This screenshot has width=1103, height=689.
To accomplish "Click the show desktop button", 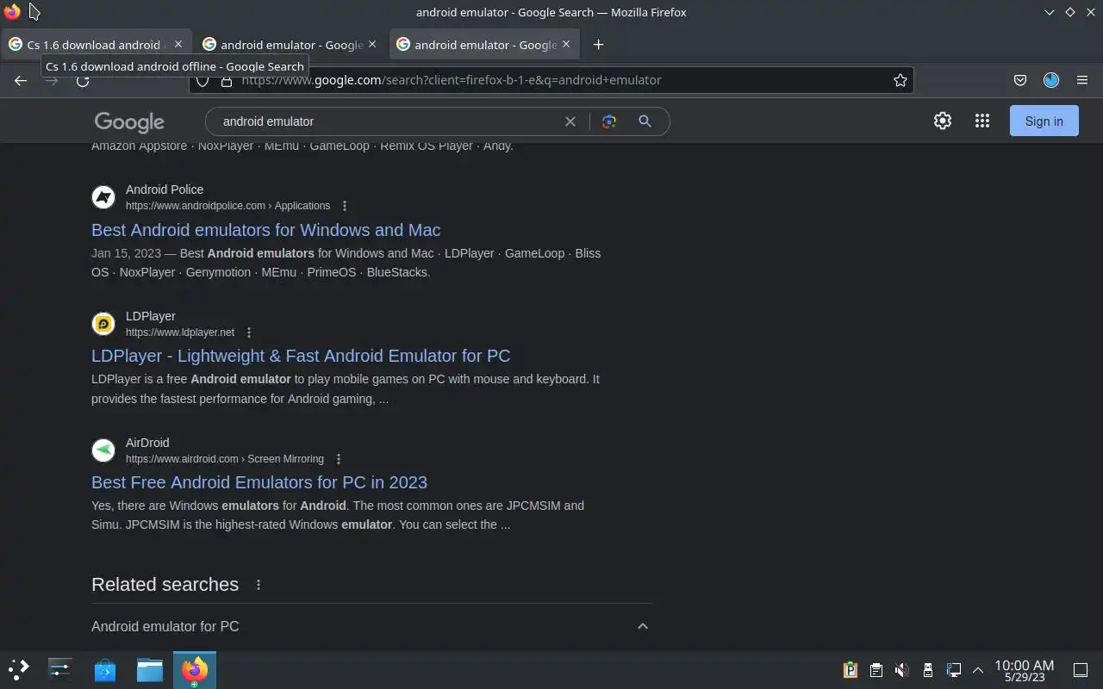I will click(1080, 669).
